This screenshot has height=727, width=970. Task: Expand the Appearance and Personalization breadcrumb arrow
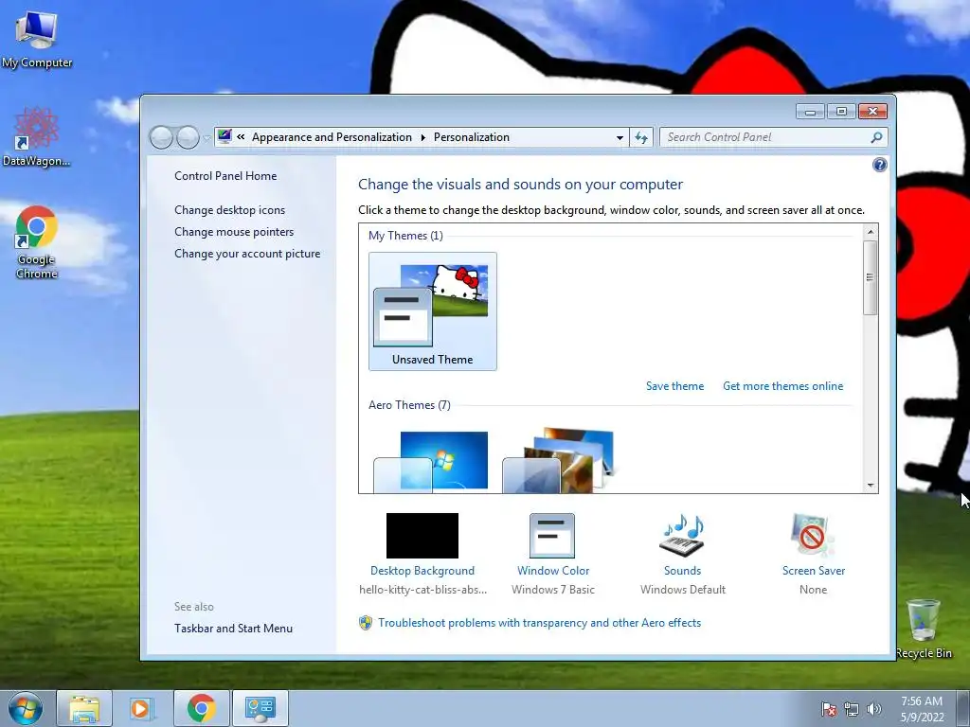click(423, 137)
